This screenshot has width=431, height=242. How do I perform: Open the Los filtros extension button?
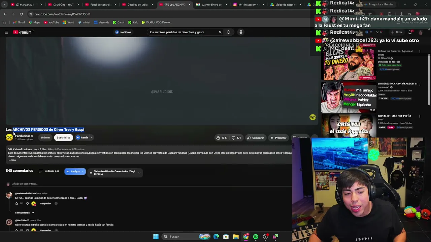pos(123,32)
